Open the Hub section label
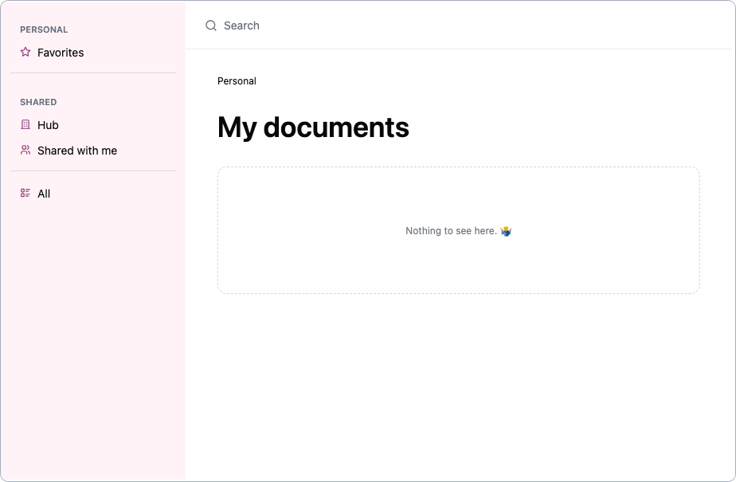The image size is (736, 482). (48, 125)
